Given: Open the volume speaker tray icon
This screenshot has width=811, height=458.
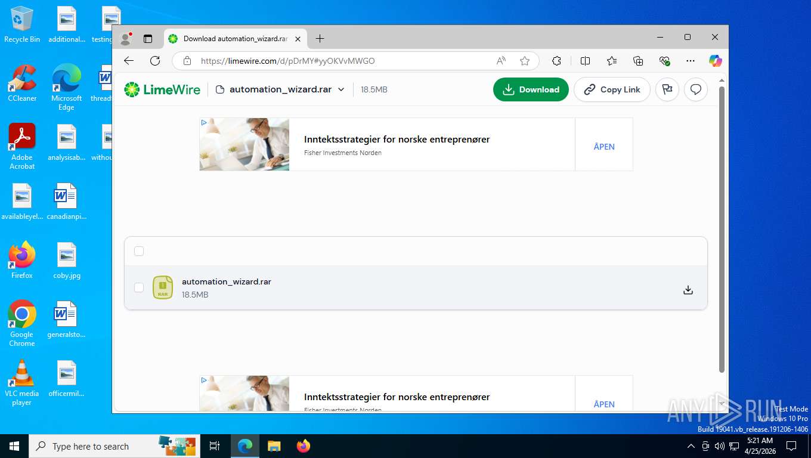Looking at the screenshot, I should (x=719, y=446).
